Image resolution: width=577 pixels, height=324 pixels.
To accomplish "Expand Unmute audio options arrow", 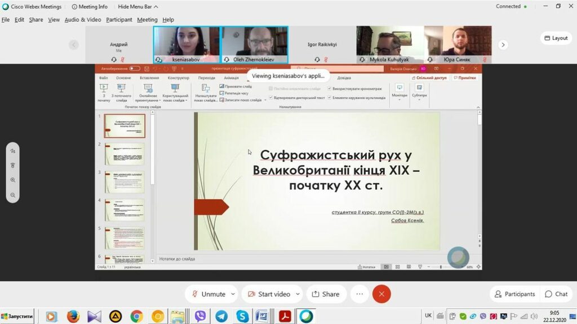I will pyautogui.click(x=232, y=294).
